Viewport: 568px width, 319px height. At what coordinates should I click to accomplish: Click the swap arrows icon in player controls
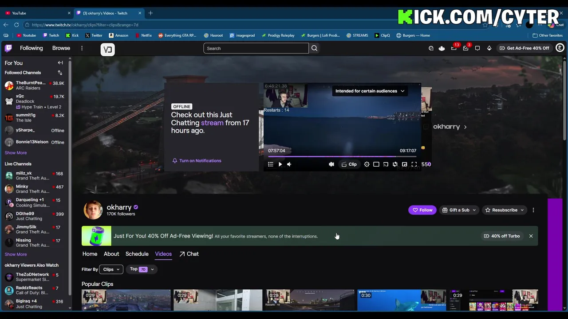(395, 164)
